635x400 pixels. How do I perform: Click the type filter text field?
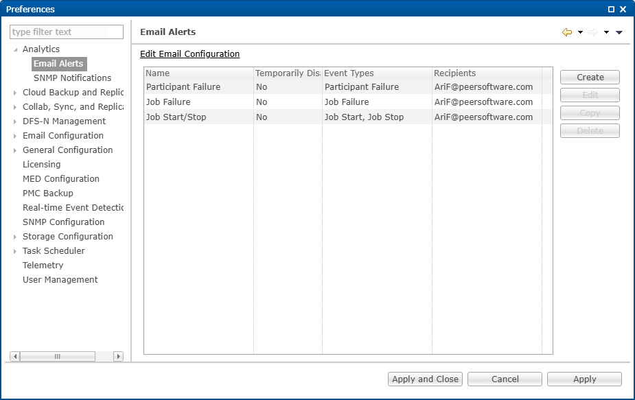[x=67, y=32]
